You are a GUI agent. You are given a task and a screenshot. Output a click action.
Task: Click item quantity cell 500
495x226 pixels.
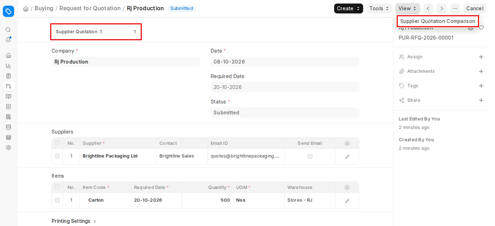[207, 200]
